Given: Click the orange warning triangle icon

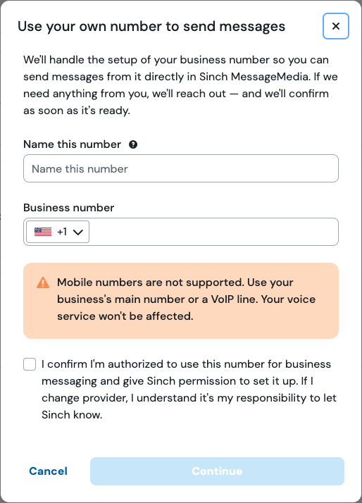Looking at the screenshot, I should point(43,282).
